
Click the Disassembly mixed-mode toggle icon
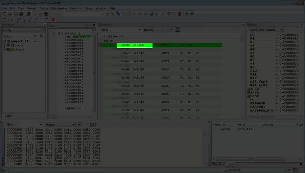pyautogui.click(x=177, y=30)
